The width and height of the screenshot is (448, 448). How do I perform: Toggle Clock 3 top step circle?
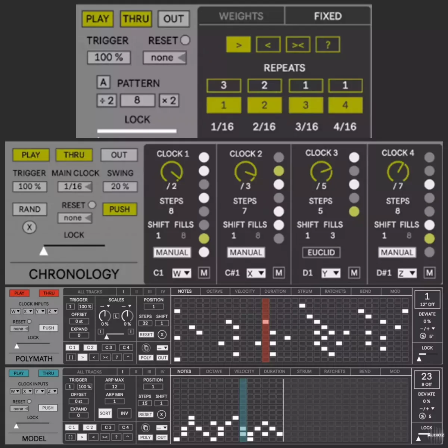point(354,157)
